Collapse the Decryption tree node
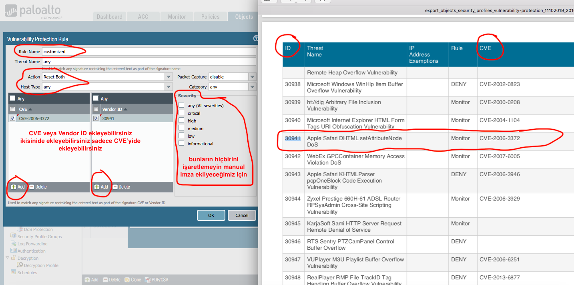Screen dimensions: 574x285 pos(8,258)
